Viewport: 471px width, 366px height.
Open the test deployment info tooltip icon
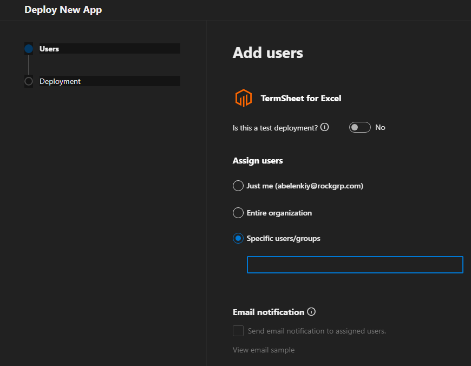(324, 127)
